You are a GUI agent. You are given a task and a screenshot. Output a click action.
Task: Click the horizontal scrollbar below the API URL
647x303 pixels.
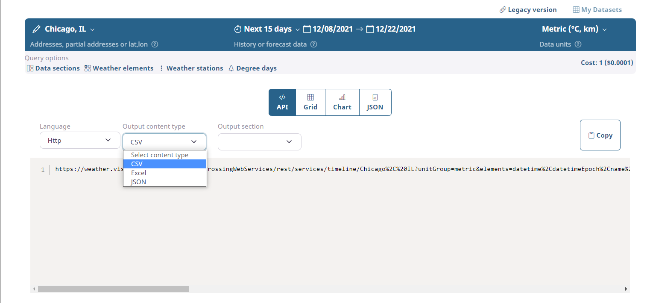(113, 288)
